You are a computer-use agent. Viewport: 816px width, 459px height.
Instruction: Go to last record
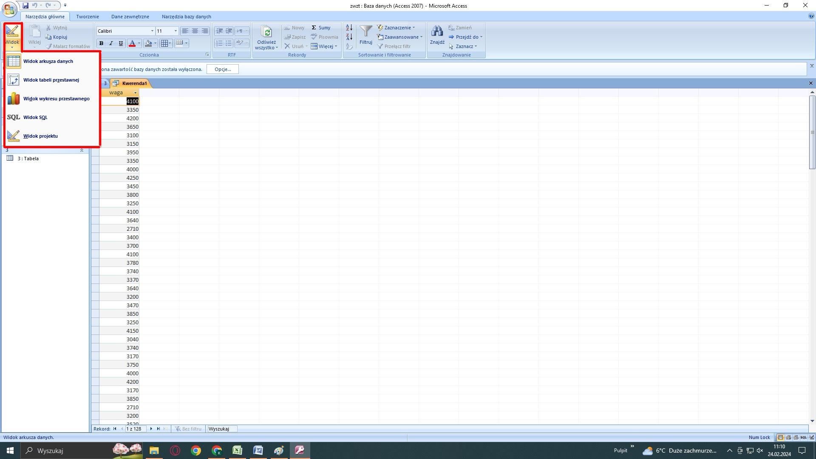(158, 429)
